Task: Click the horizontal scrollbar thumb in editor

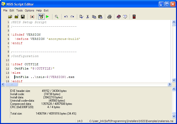Action: point(11,84)
